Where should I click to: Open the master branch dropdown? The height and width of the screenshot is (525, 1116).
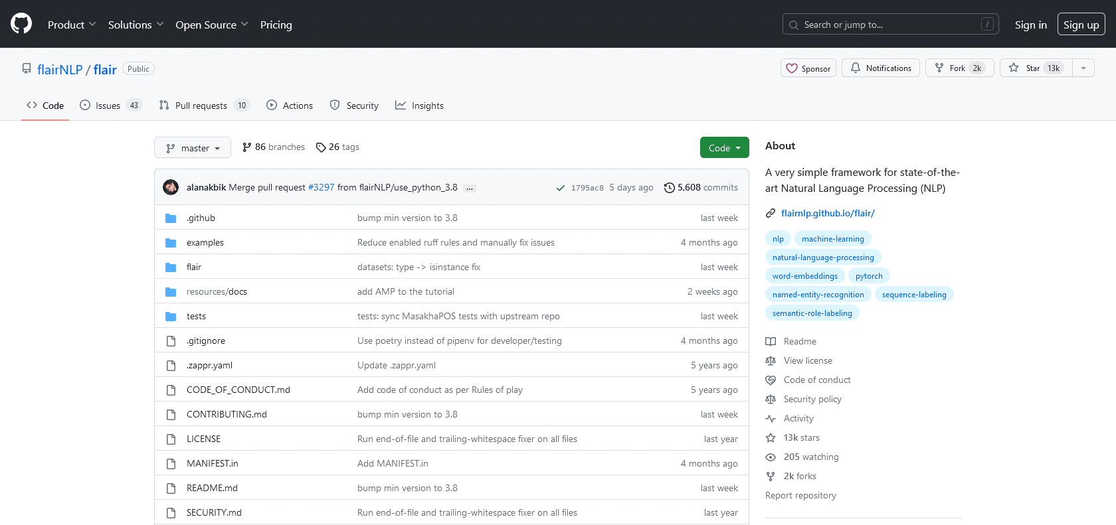click(193, 147)
